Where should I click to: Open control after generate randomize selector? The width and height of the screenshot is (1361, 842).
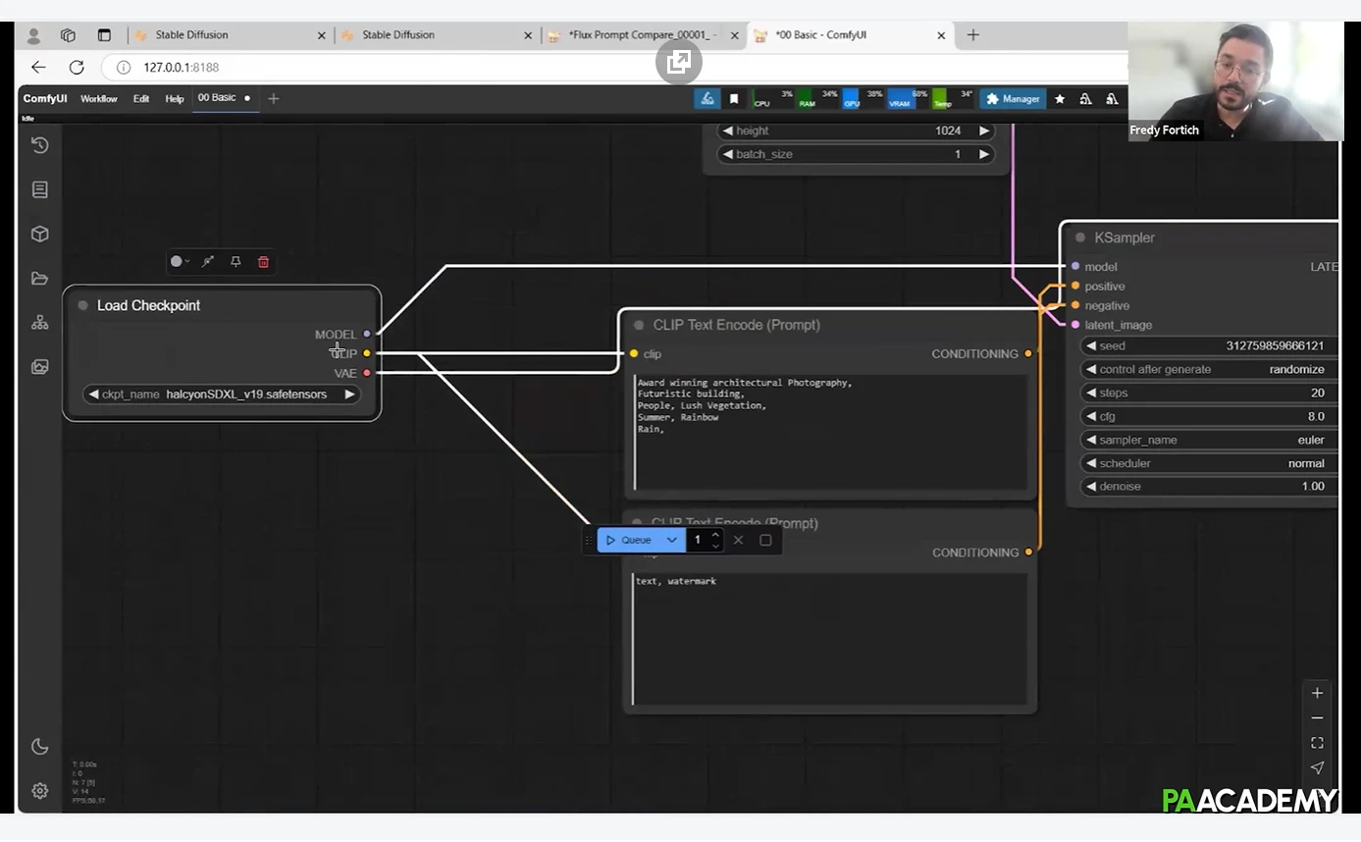pyautogui.click(x=1209, y=370)
